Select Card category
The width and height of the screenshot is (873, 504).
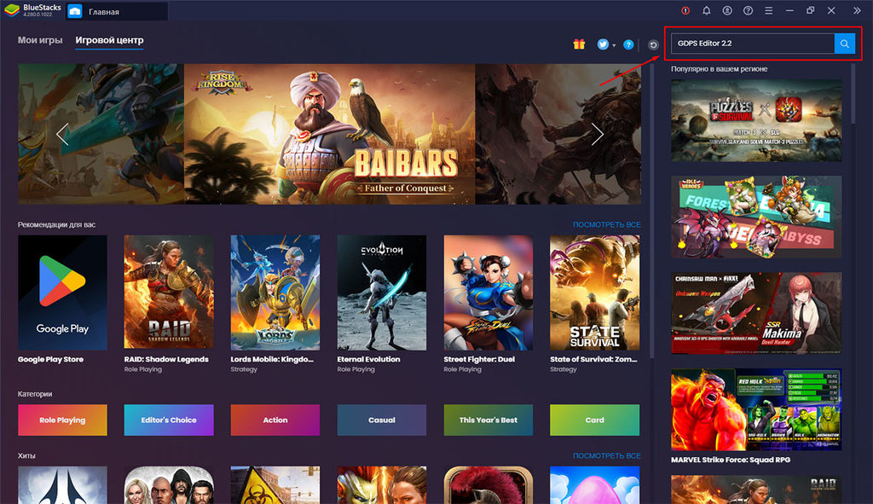[x=594, y=420]
